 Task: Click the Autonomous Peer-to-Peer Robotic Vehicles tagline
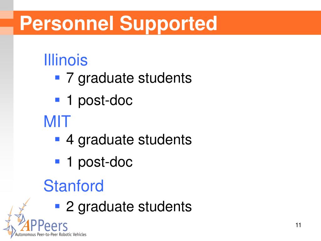click(51, 234)
